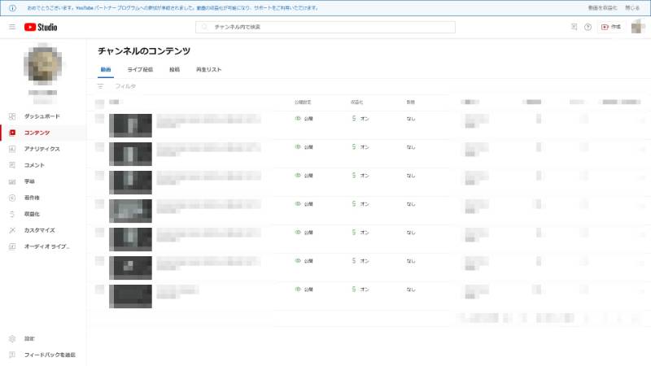Click restriction なし of the first video
This screenshot has height=366, width=651.
pos(411,119)
